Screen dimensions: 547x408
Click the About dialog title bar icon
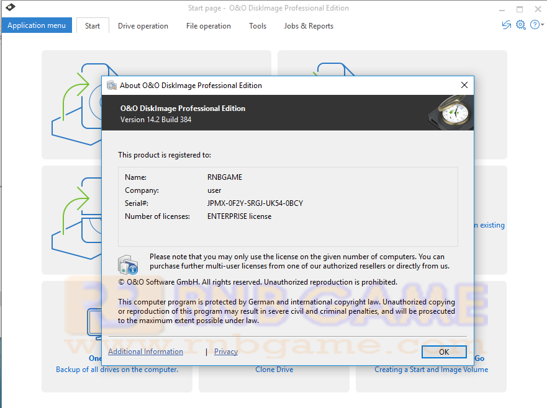112,85
